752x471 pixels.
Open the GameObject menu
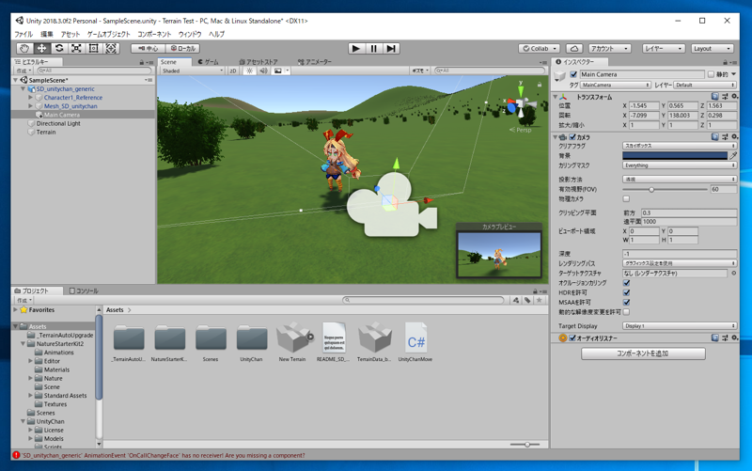tap(108, 34)
